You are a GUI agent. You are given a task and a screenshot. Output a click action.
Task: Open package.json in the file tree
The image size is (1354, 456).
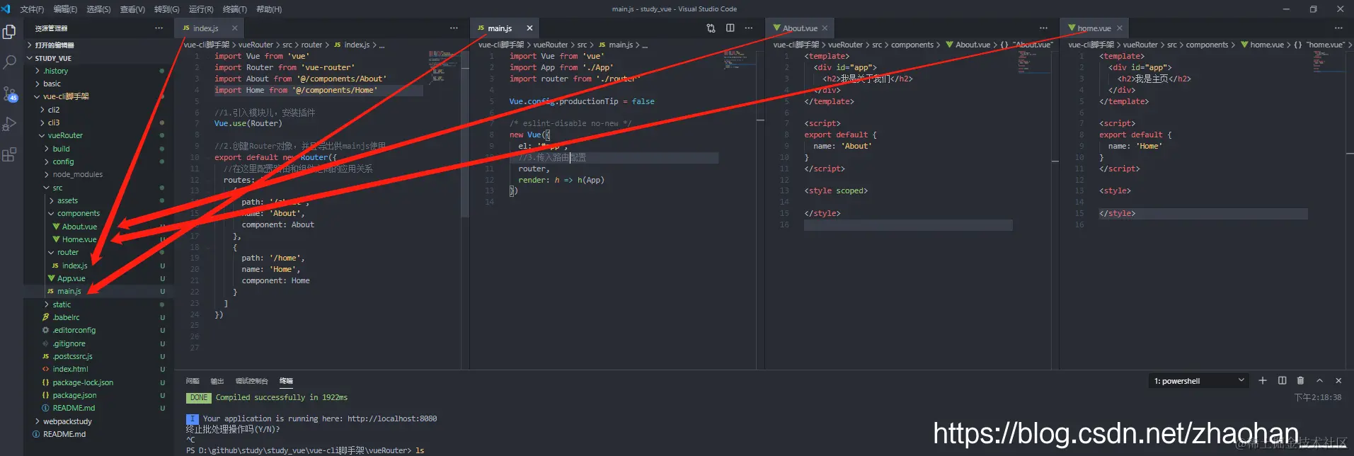[x=98, y=395]
